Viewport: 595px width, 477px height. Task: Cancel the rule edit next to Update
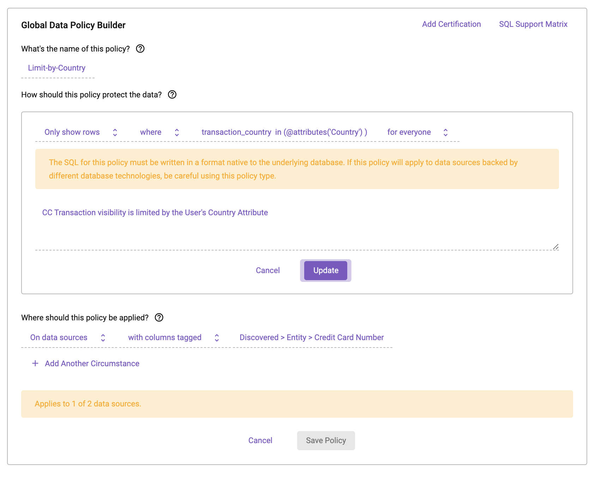(x=268, y=271)
